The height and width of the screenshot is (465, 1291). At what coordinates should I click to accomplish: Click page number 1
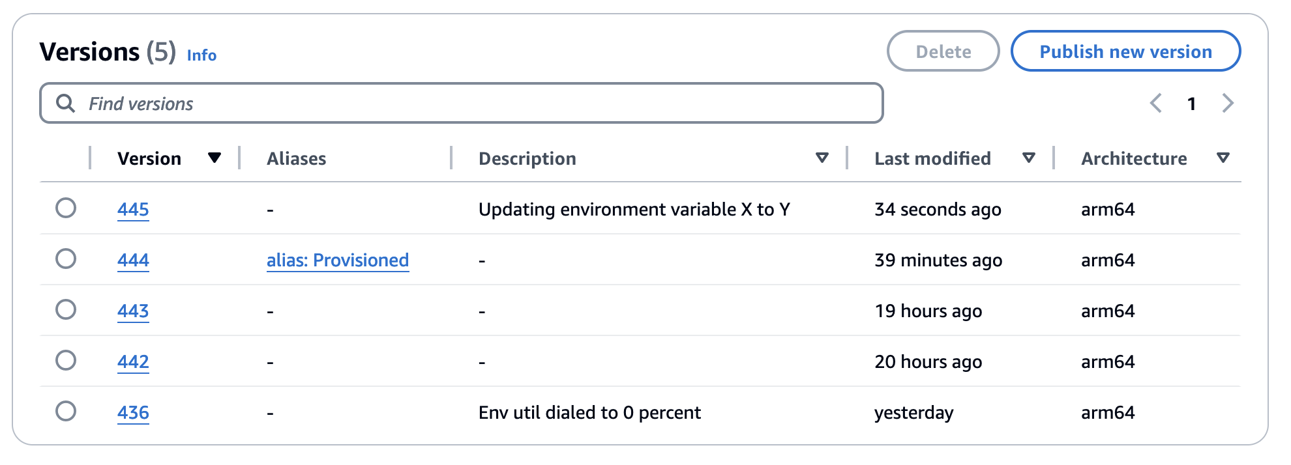pyautogui.click(x=1191, y=104)
